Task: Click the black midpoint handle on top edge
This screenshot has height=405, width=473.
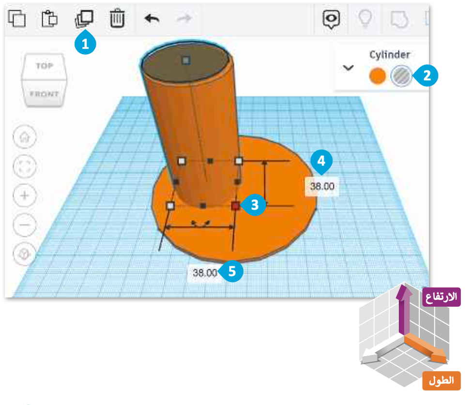Action: [x=210, y=161]
